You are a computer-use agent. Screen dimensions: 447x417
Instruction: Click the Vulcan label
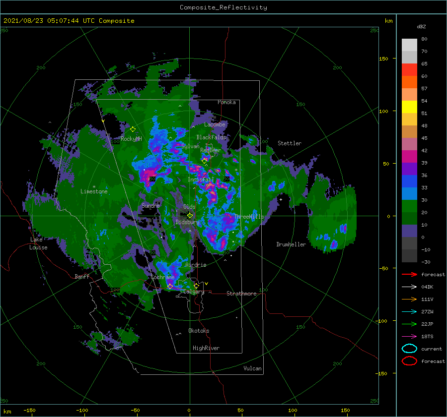(253, 368)
